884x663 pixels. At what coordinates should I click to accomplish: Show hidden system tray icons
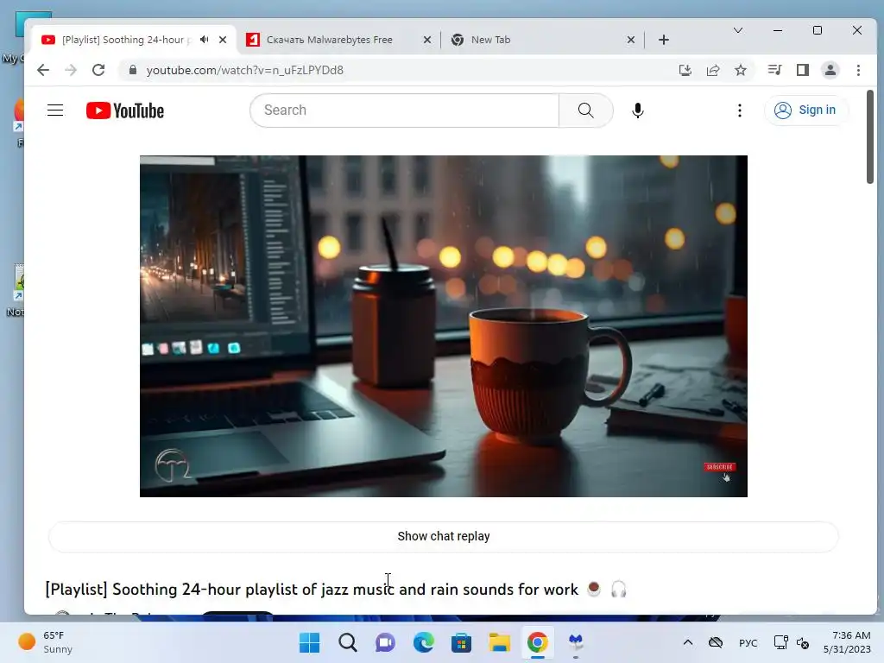click(688, 642)
